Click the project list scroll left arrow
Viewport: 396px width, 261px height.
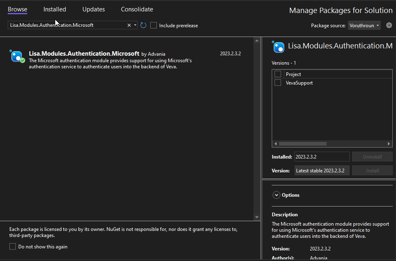[x=275, y=144]
